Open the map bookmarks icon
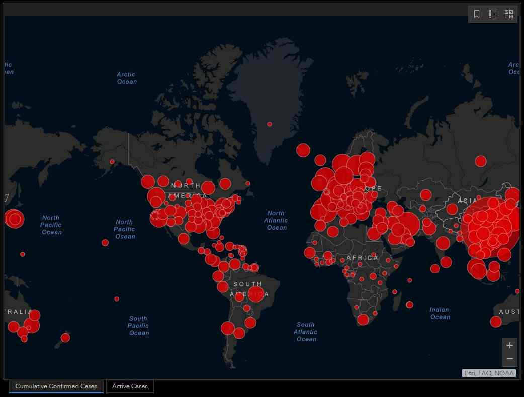The width and height of the screenshot is (524, 397). [477, 14]
